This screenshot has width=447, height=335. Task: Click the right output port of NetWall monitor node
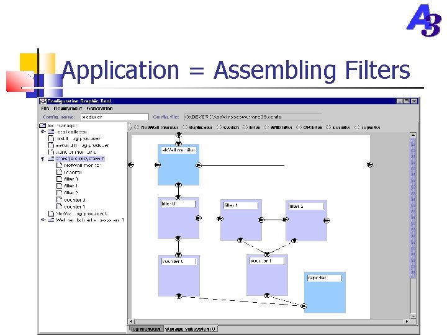(x=199, y=165)
